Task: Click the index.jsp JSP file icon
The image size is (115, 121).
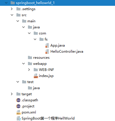Action: pos(36,76)
